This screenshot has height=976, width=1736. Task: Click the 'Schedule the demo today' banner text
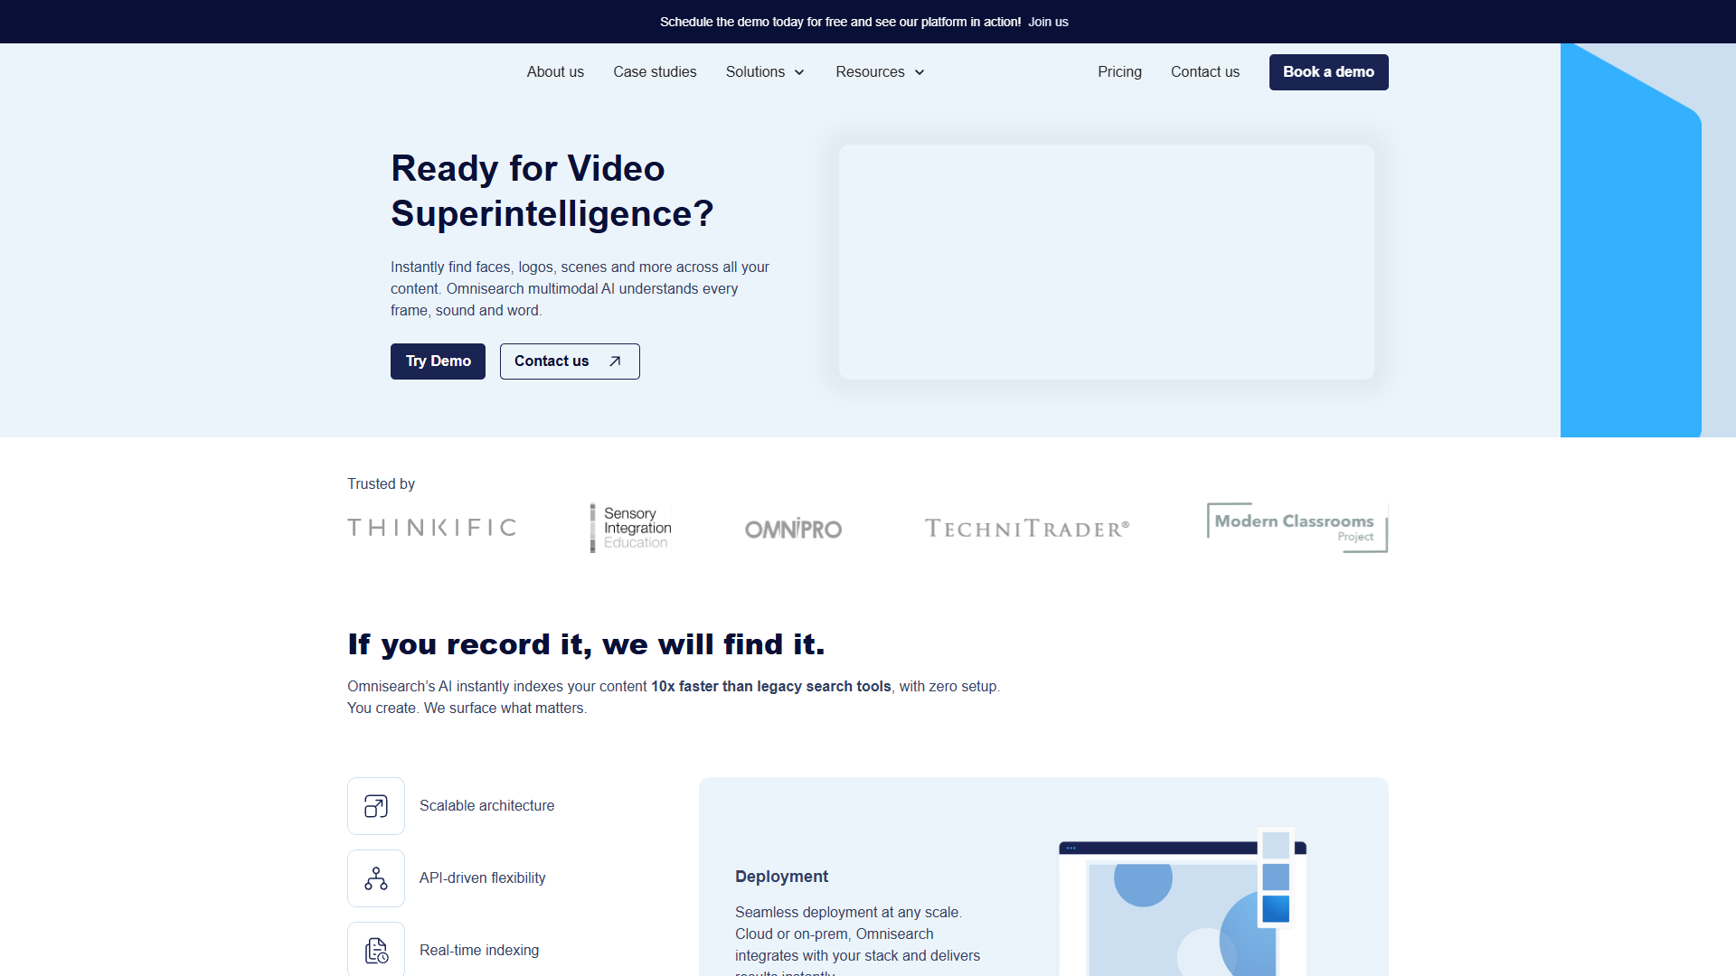click(840, 22)
